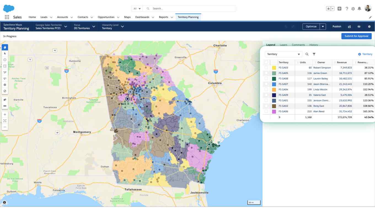Expand the Focus (9) Territories dropdown
Screen dimensions: 375x211
94,26
